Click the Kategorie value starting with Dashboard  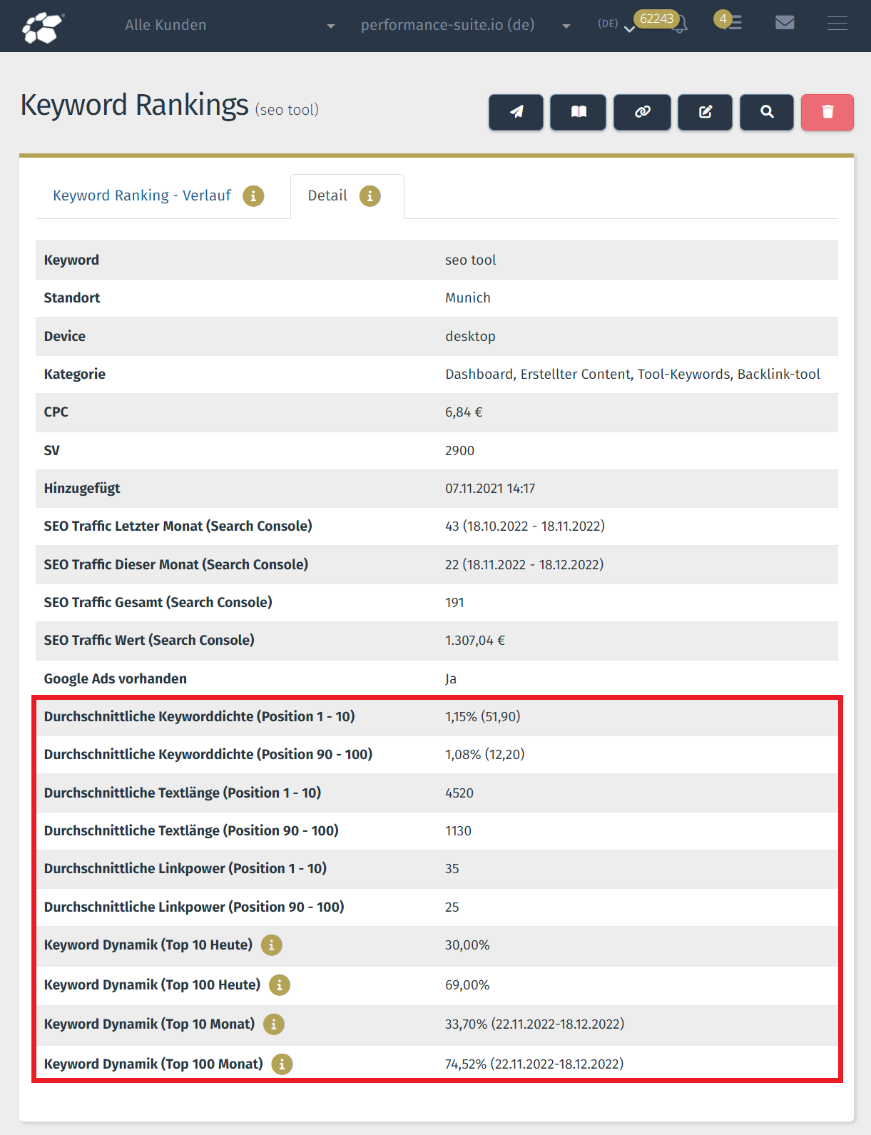[633, 375]
